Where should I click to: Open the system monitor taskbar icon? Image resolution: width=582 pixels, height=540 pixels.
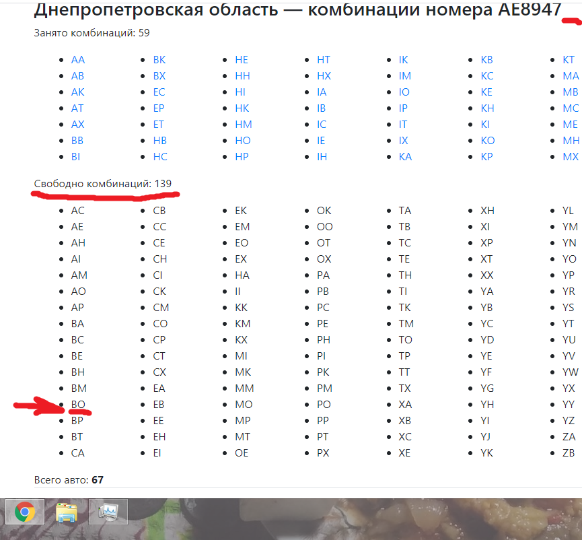[108, 512]
